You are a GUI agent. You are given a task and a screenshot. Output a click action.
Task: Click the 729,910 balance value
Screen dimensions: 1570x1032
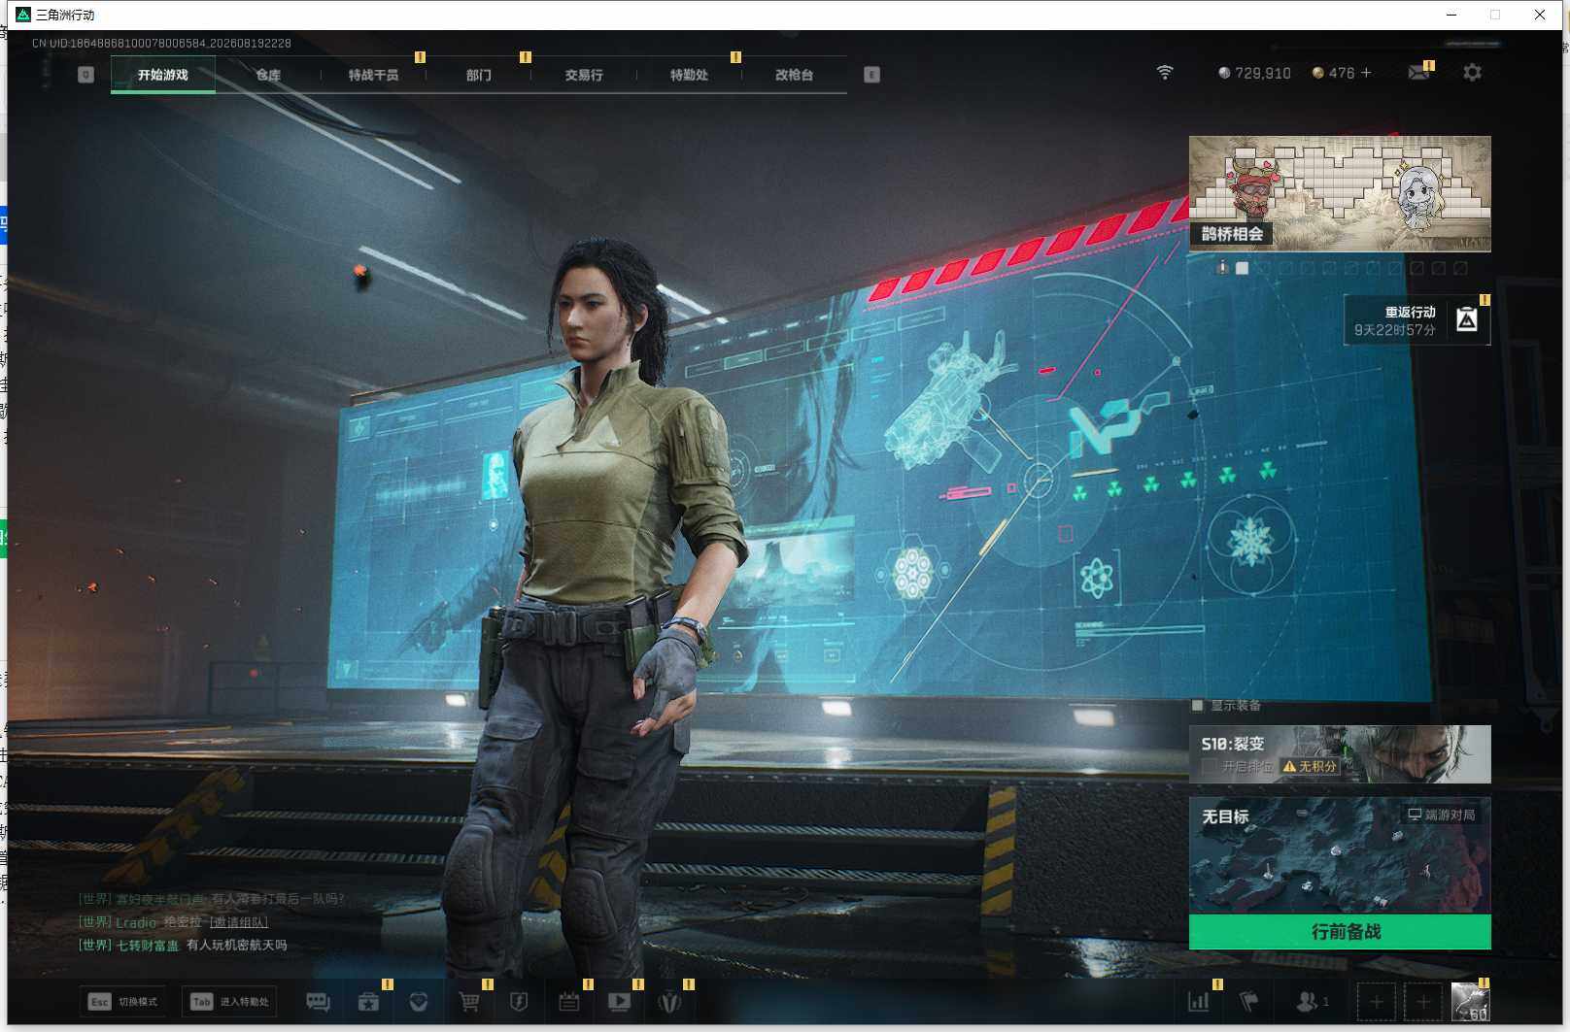(x=1263, y=73)
